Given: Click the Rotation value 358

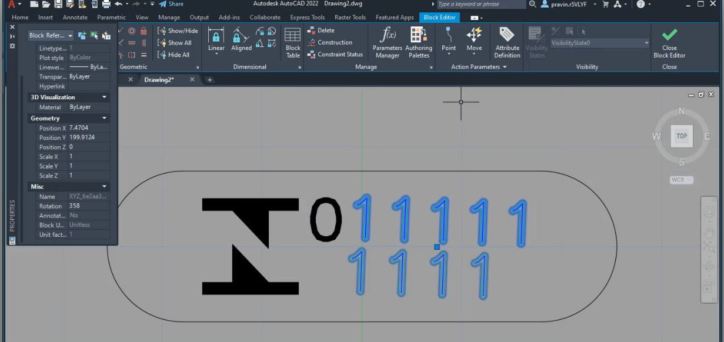Looking at the screenshot, I should pyautogui.click(x=89, y=206).
